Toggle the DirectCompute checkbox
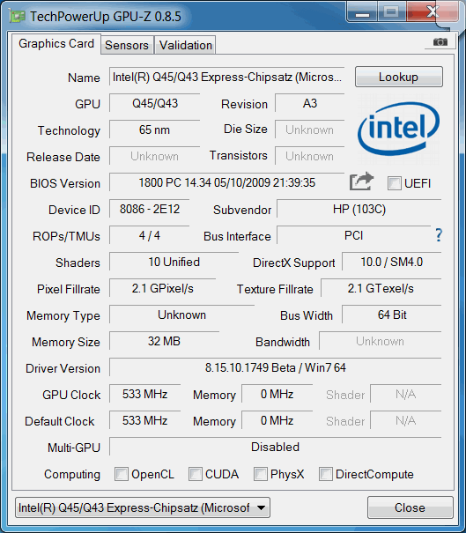Image resolution: width=466 pixels, height=533 pixels. (x=325, y=474)
